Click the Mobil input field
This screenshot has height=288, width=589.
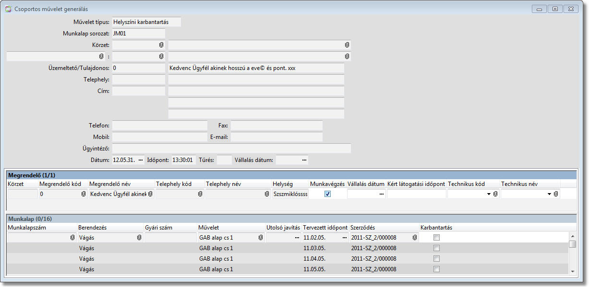[x=159, y=137]
